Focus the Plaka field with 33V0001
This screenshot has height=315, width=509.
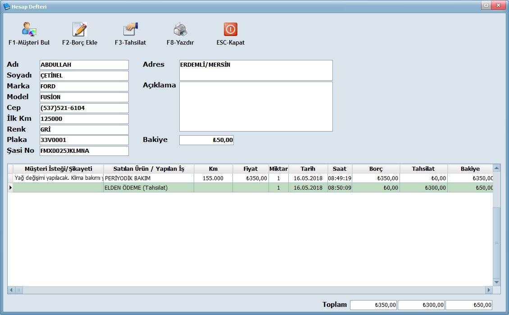click(x=84, y=140)
